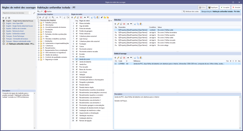
Task: Select the Français - Immeuble de bureaux radio button
Action: [4, 39]
